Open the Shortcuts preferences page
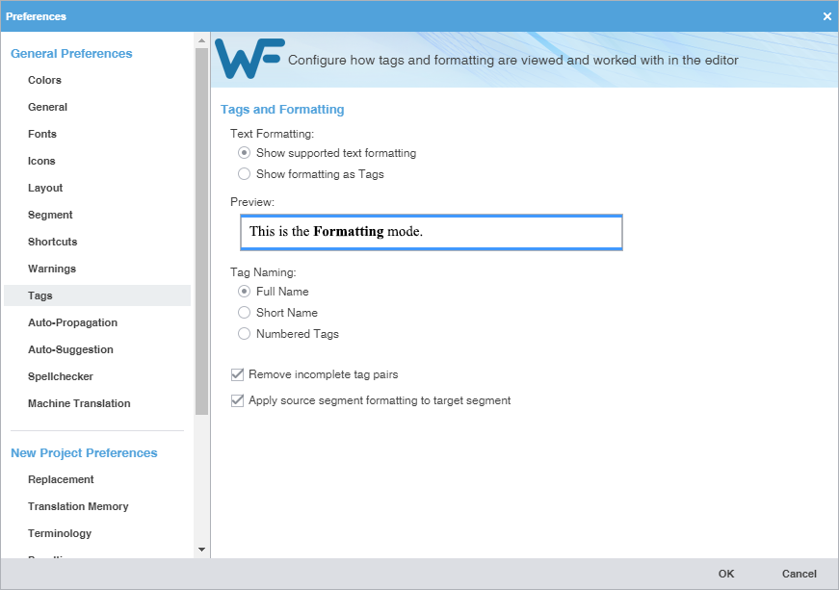 point(52,242)
